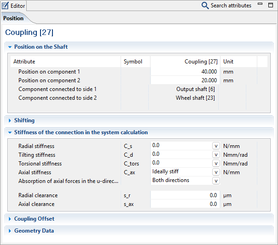This screenshot has height=245, width=278.
Task: Expand the Coupling Offset section
Action: 10,219
